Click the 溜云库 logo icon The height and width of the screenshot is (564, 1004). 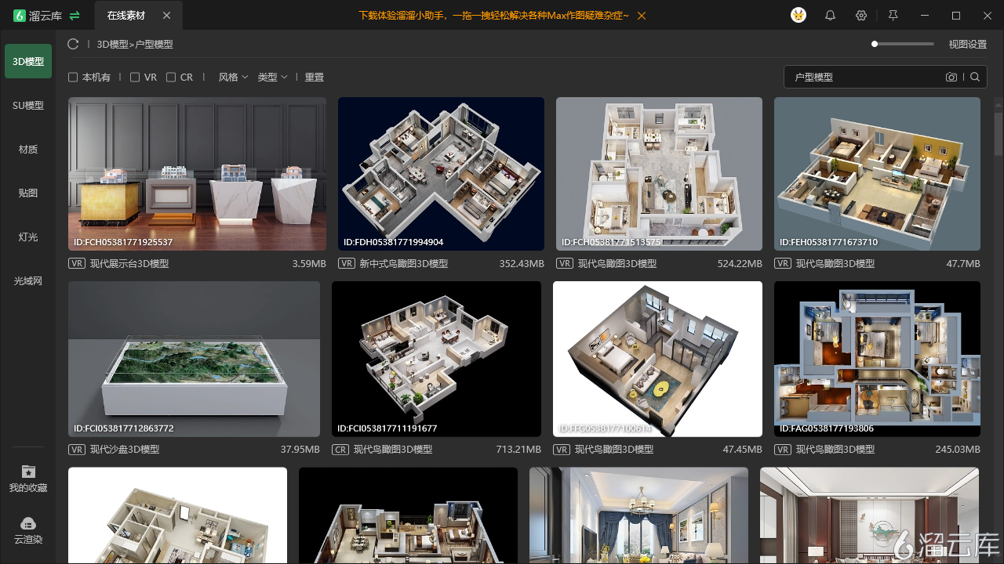click(x=20, y=16)
